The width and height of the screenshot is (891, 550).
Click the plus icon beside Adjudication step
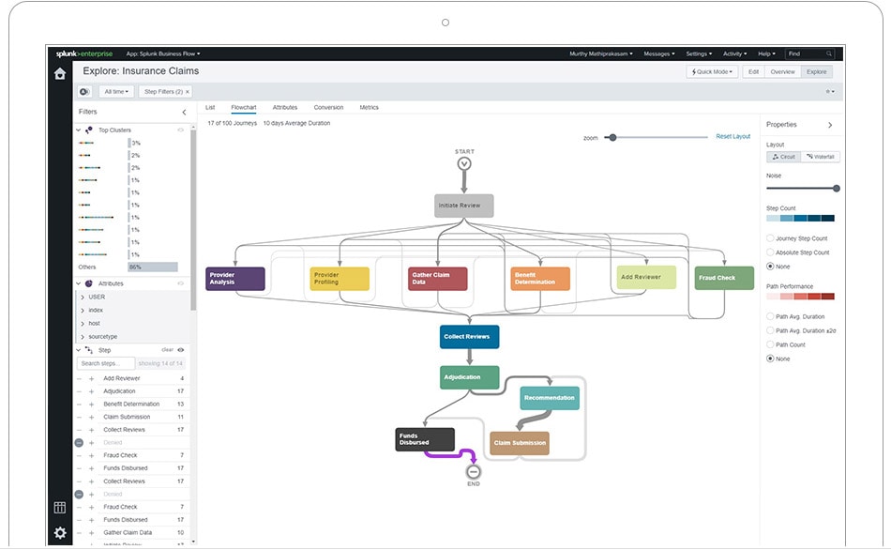point(92,391)
